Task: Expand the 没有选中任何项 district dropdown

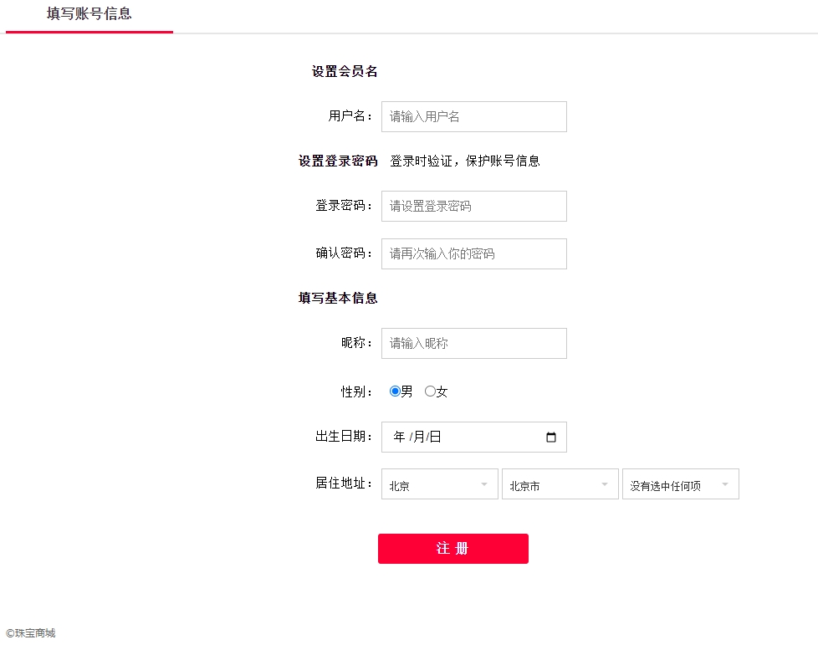Action: tap(680, 484)
